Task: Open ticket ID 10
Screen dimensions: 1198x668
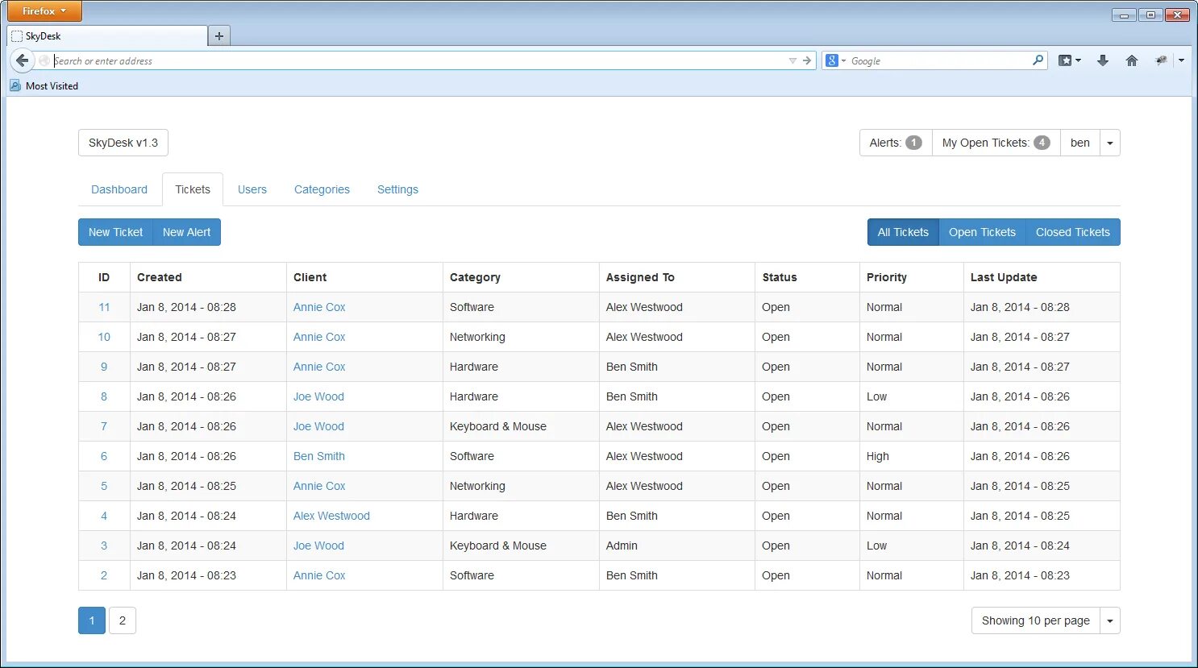Action: [x=104, y=337]
